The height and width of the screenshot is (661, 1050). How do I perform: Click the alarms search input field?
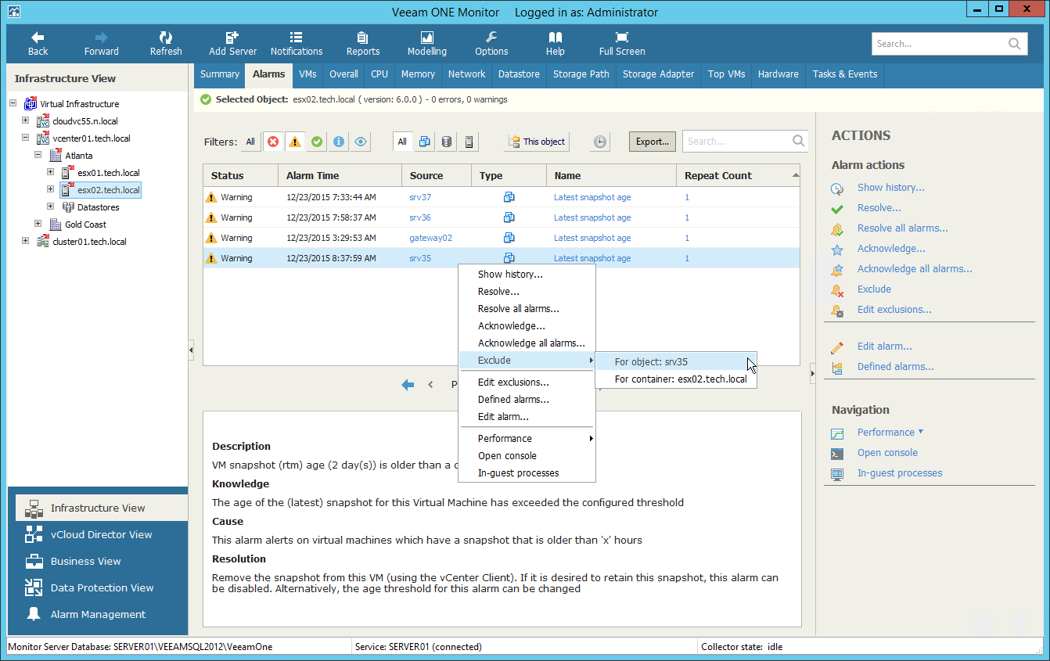tap(745, 142)
